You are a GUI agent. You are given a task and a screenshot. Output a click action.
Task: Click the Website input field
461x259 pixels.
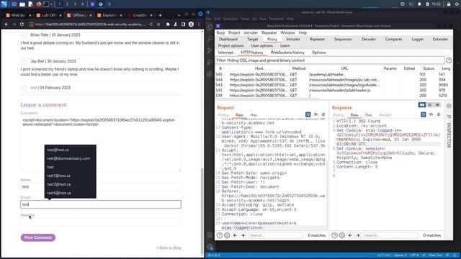click(x=101, y=222)
